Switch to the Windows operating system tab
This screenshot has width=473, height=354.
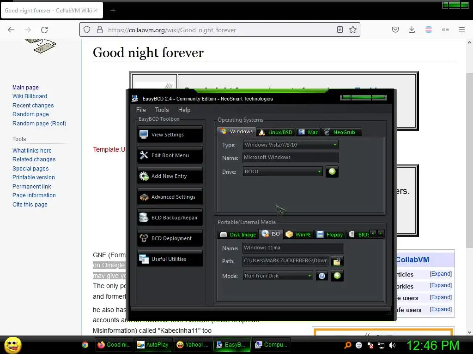click(x=236, y=131)
